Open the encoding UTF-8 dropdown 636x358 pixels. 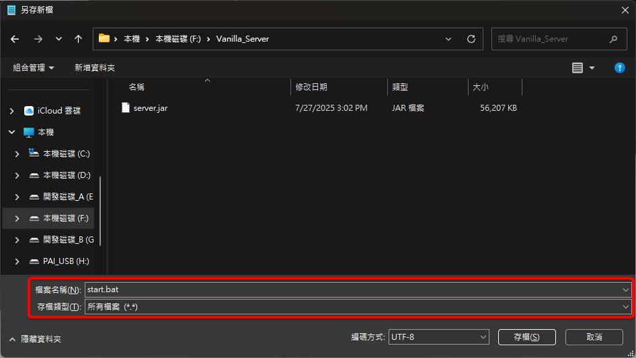coord(438,337)
